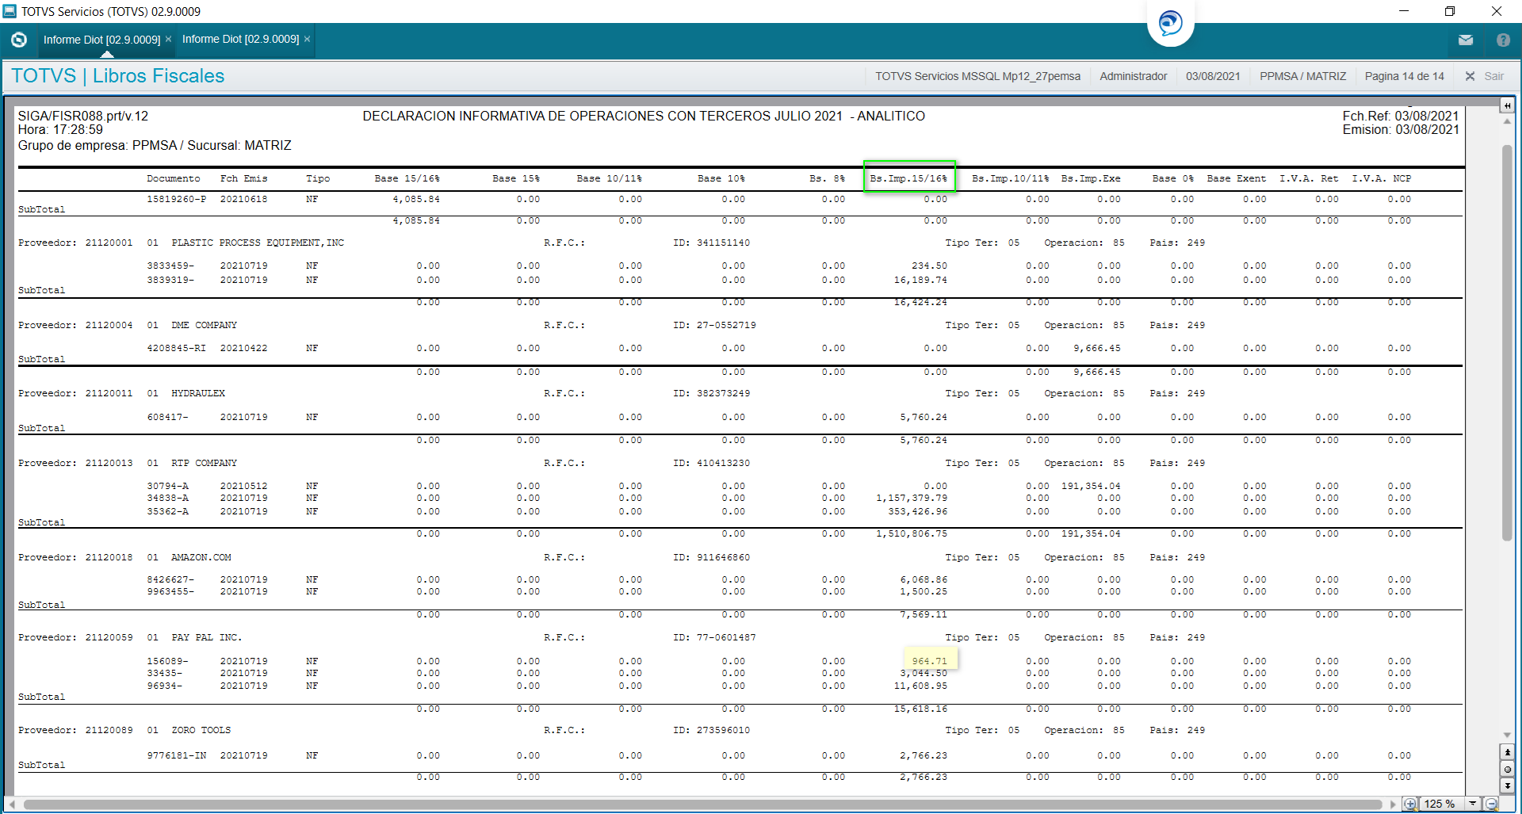1522x814 pixels.
Task: Close the second Informe Diot tab
Action: [x=307, y=39]
